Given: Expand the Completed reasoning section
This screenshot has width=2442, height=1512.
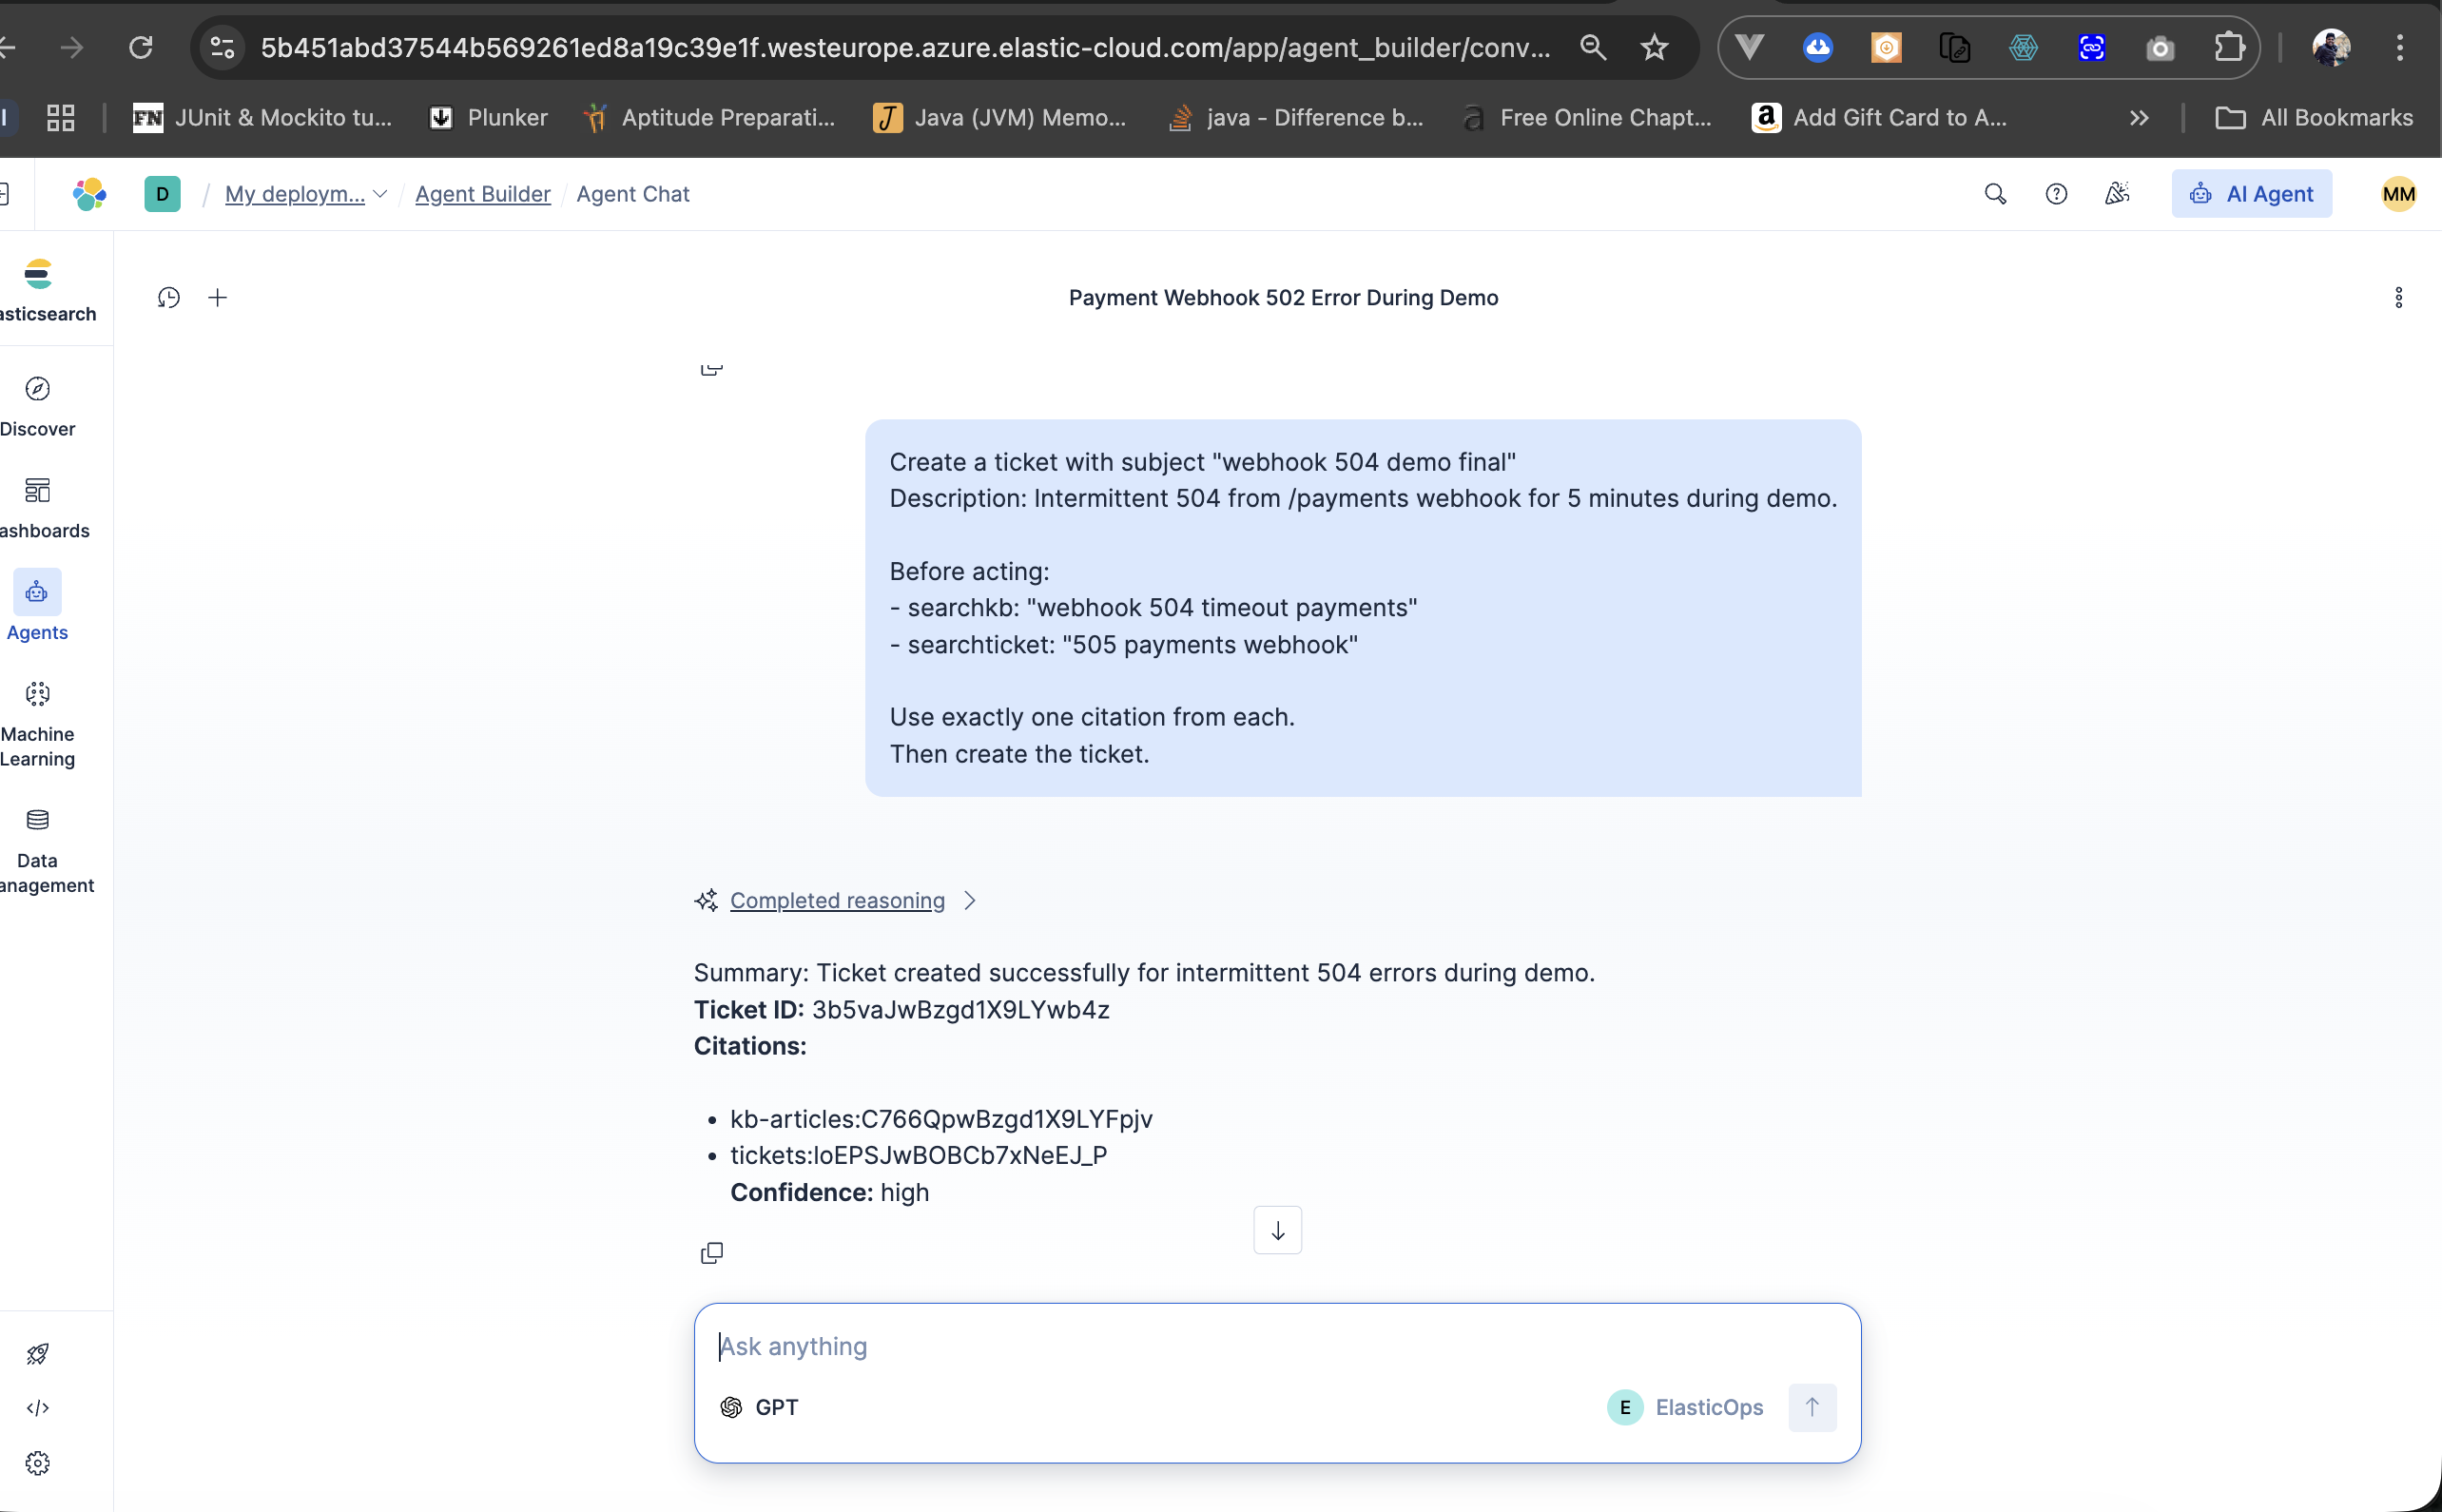Looking at the screenshot, I should pyautogui.click(x=837, y=900).
